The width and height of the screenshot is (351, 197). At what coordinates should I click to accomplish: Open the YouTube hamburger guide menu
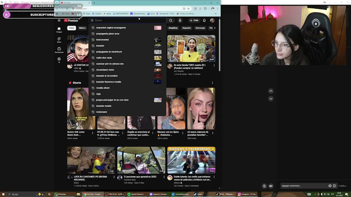[59, 20]
